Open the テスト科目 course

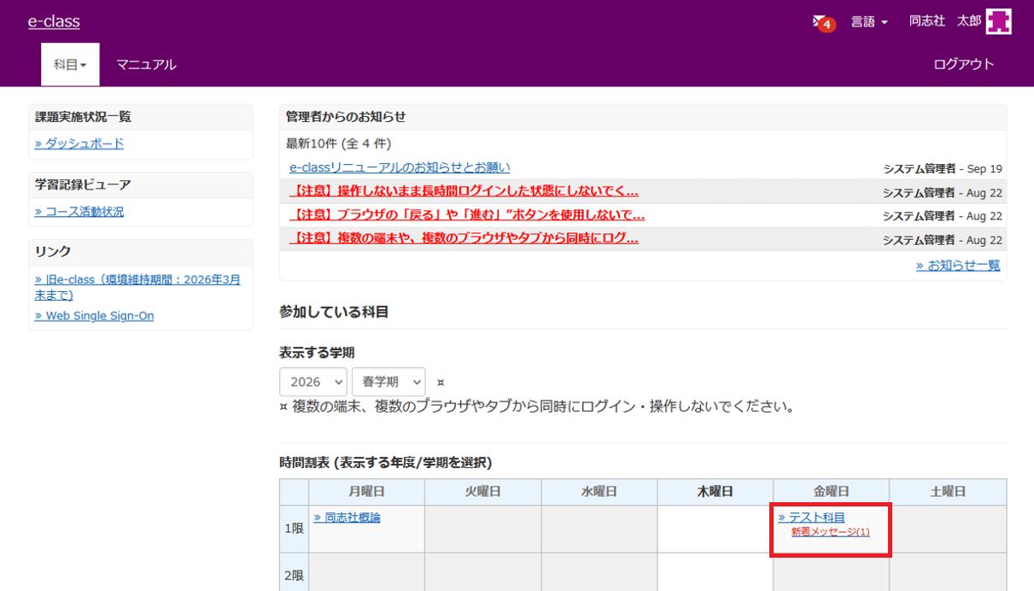coord(811,518)
